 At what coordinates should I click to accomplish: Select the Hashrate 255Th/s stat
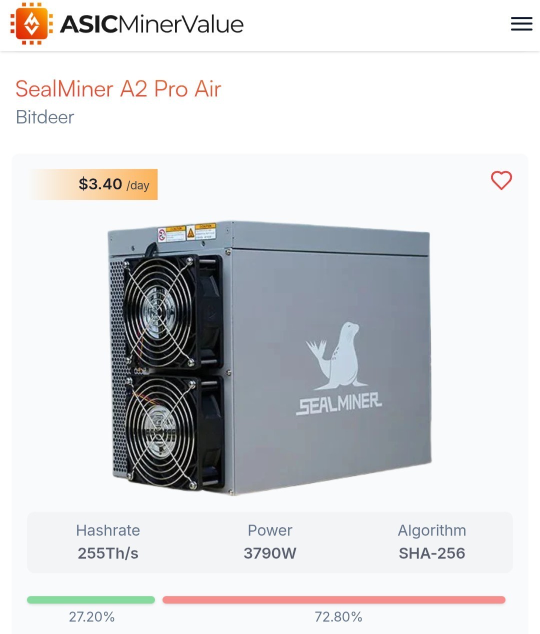coord(108,542)
